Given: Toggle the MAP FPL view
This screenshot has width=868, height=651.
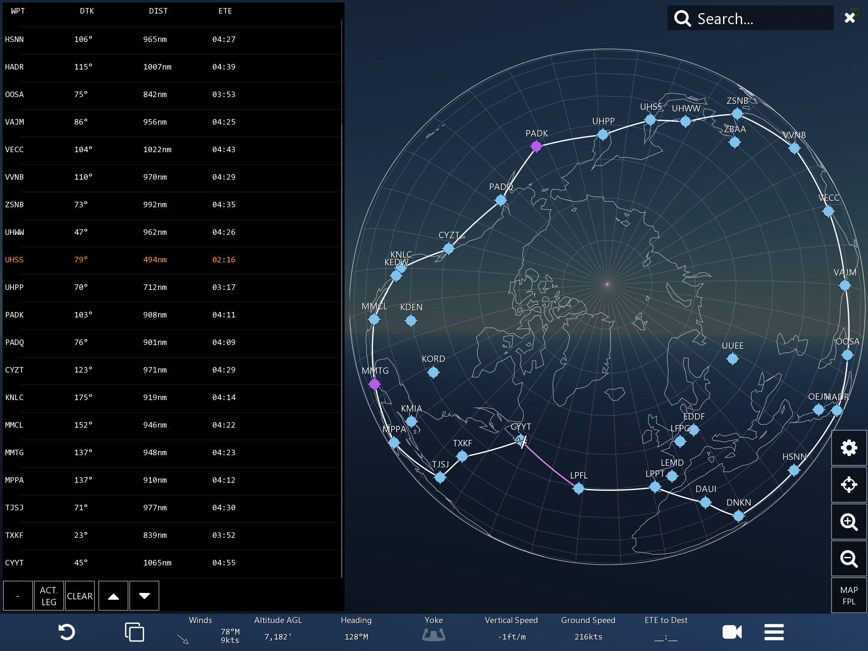Looking at the screenshot, I should (x=849, y=595).
